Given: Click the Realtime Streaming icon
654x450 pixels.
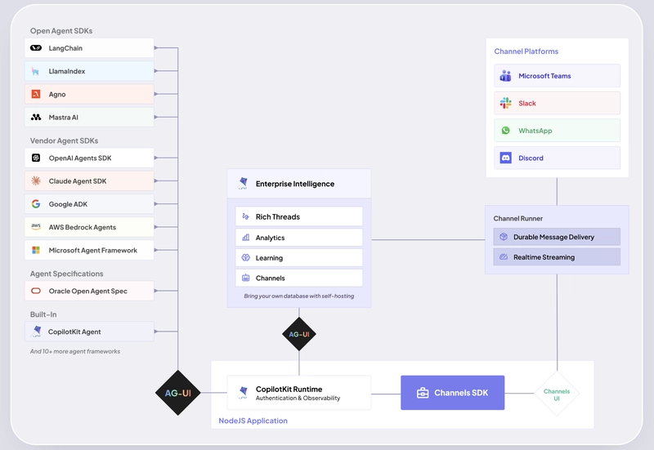Looking at the screenshot, I should point(504,257).
